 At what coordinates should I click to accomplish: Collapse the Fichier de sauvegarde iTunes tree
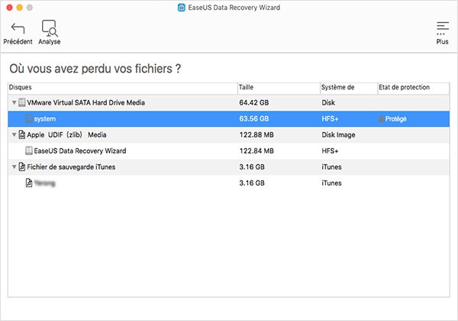tap(14, 167)
